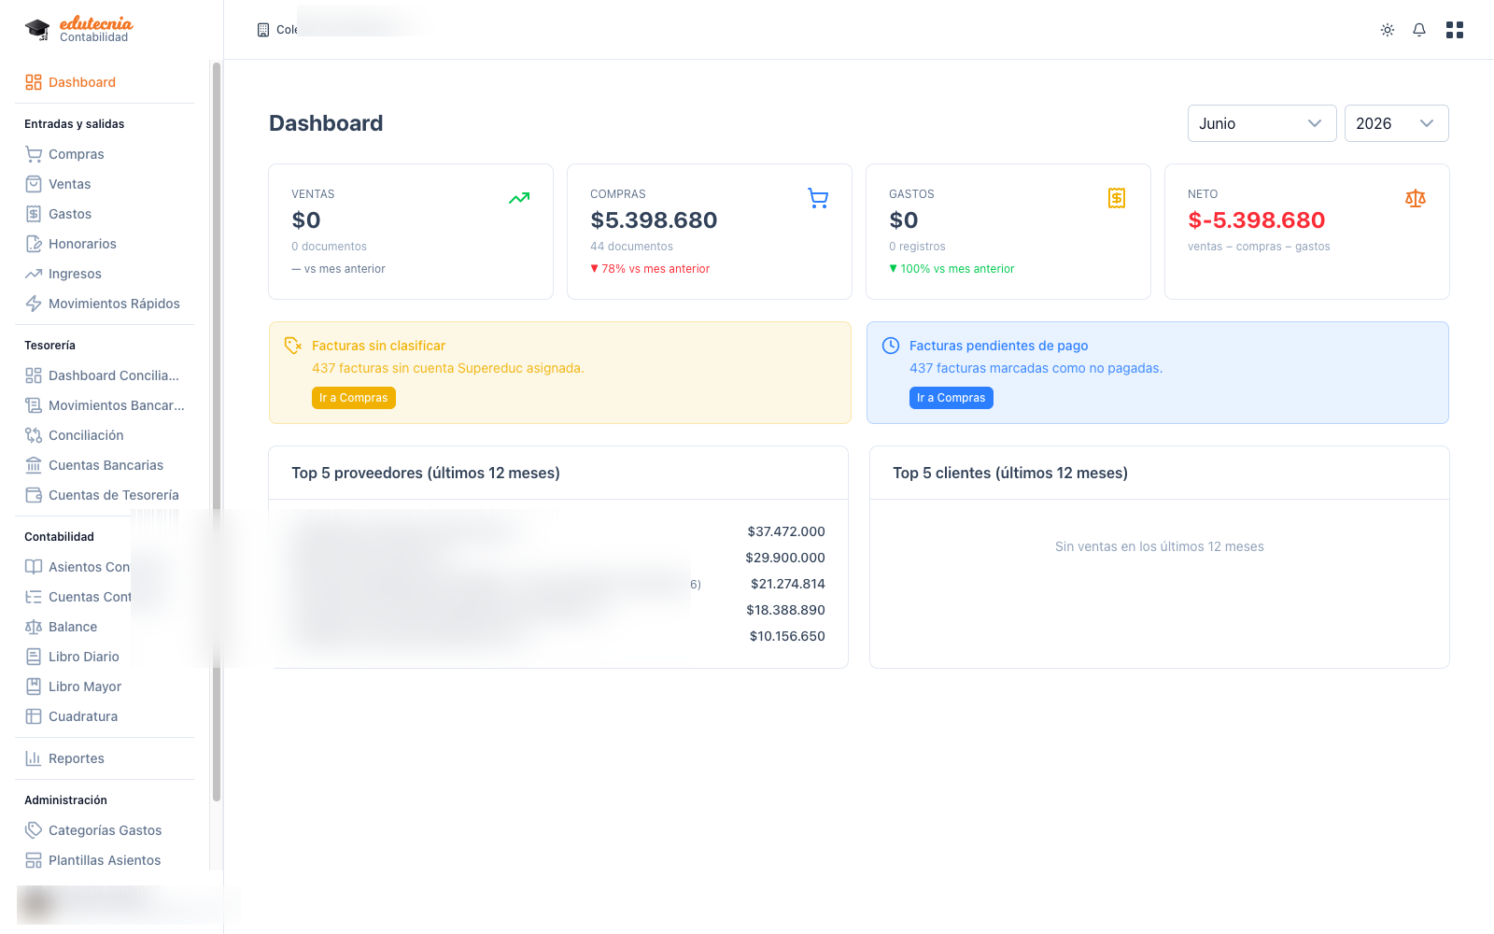Image resolution: width=1494 pixels, height=934 pixels.
Task: Click the edutecnia graduation cap logo
Action: tap(37, 30)
